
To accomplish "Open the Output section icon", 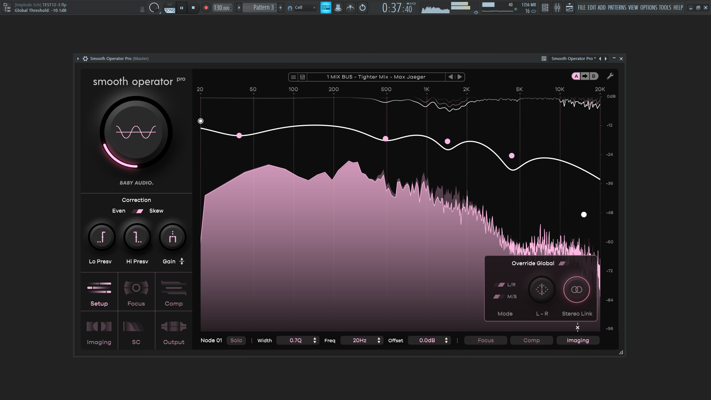I will tap(174, 327).
